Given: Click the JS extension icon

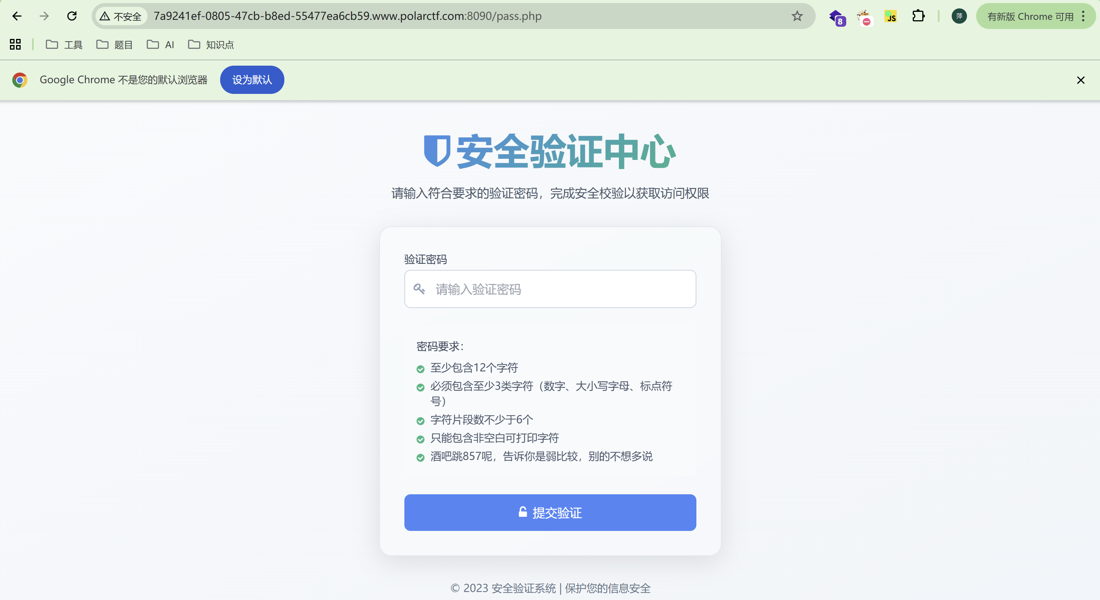Looking at the screenshot, I should [x=890, y=17].
